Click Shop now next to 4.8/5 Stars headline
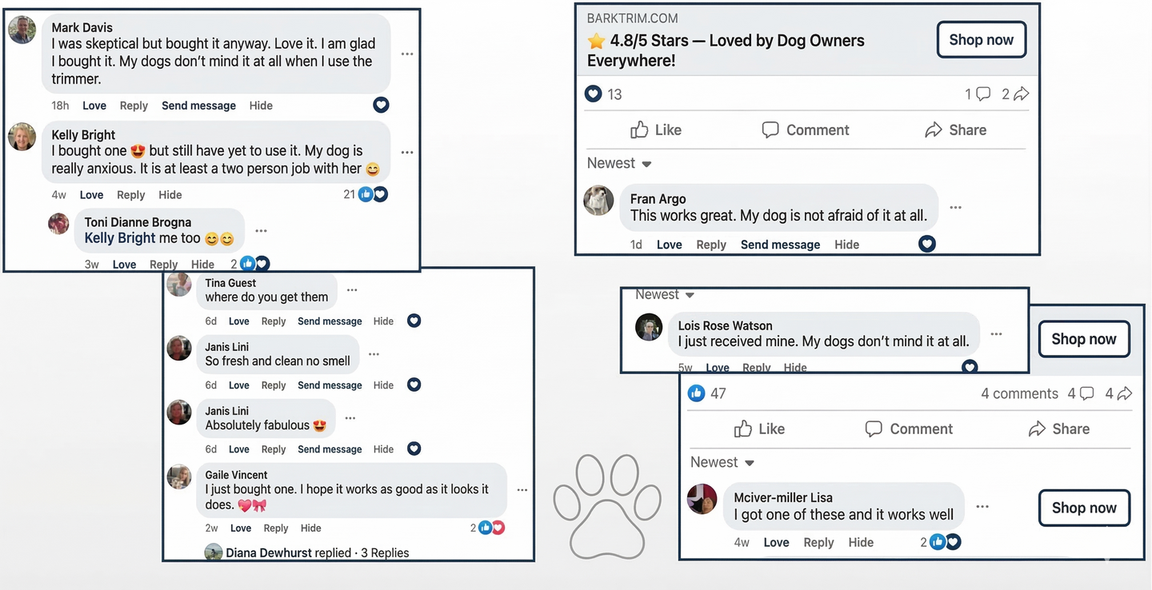Image resolution: width=1152 pixels, height=590 pixels. pos(981,40)
